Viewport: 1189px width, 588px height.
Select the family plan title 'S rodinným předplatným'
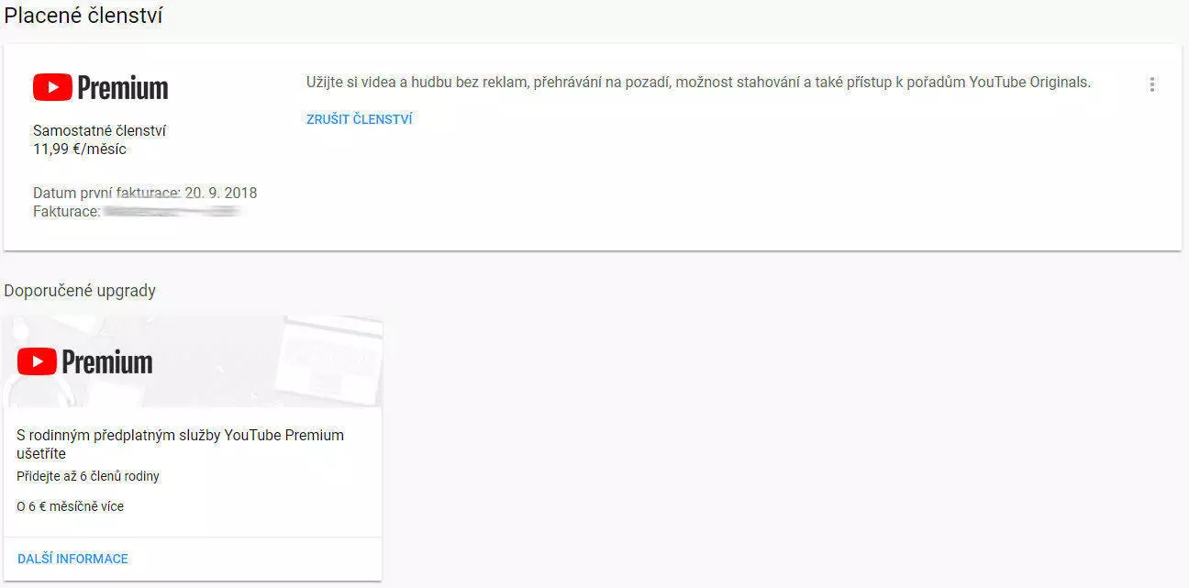click(180, 444)
